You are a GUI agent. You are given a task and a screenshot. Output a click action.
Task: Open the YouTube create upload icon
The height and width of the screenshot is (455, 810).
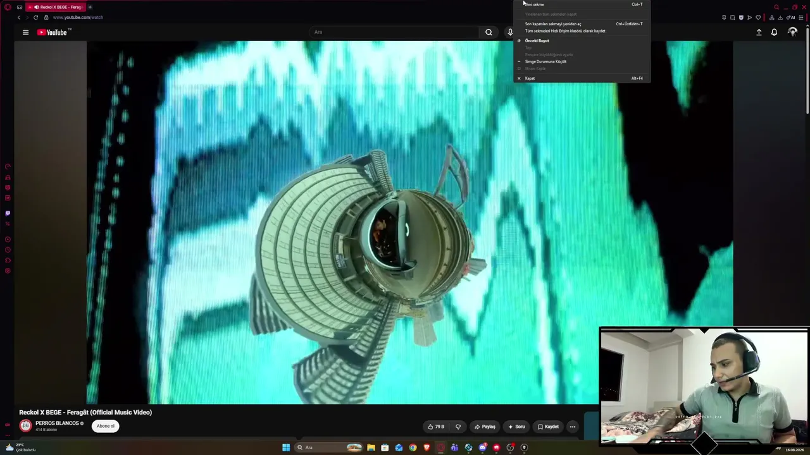click(x=759, y=32)
